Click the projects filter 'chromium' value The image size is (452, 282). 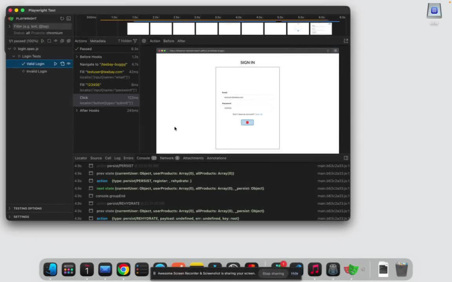55,33
